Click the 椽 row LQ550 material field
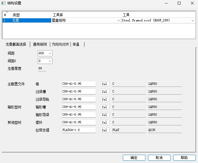The image size is (198, 163). click(x=165, y=84)
